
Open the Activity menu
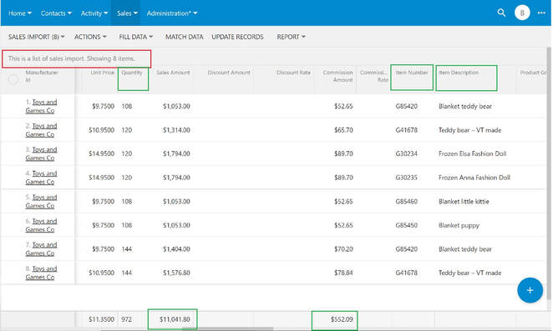click(x=94, y=13)
